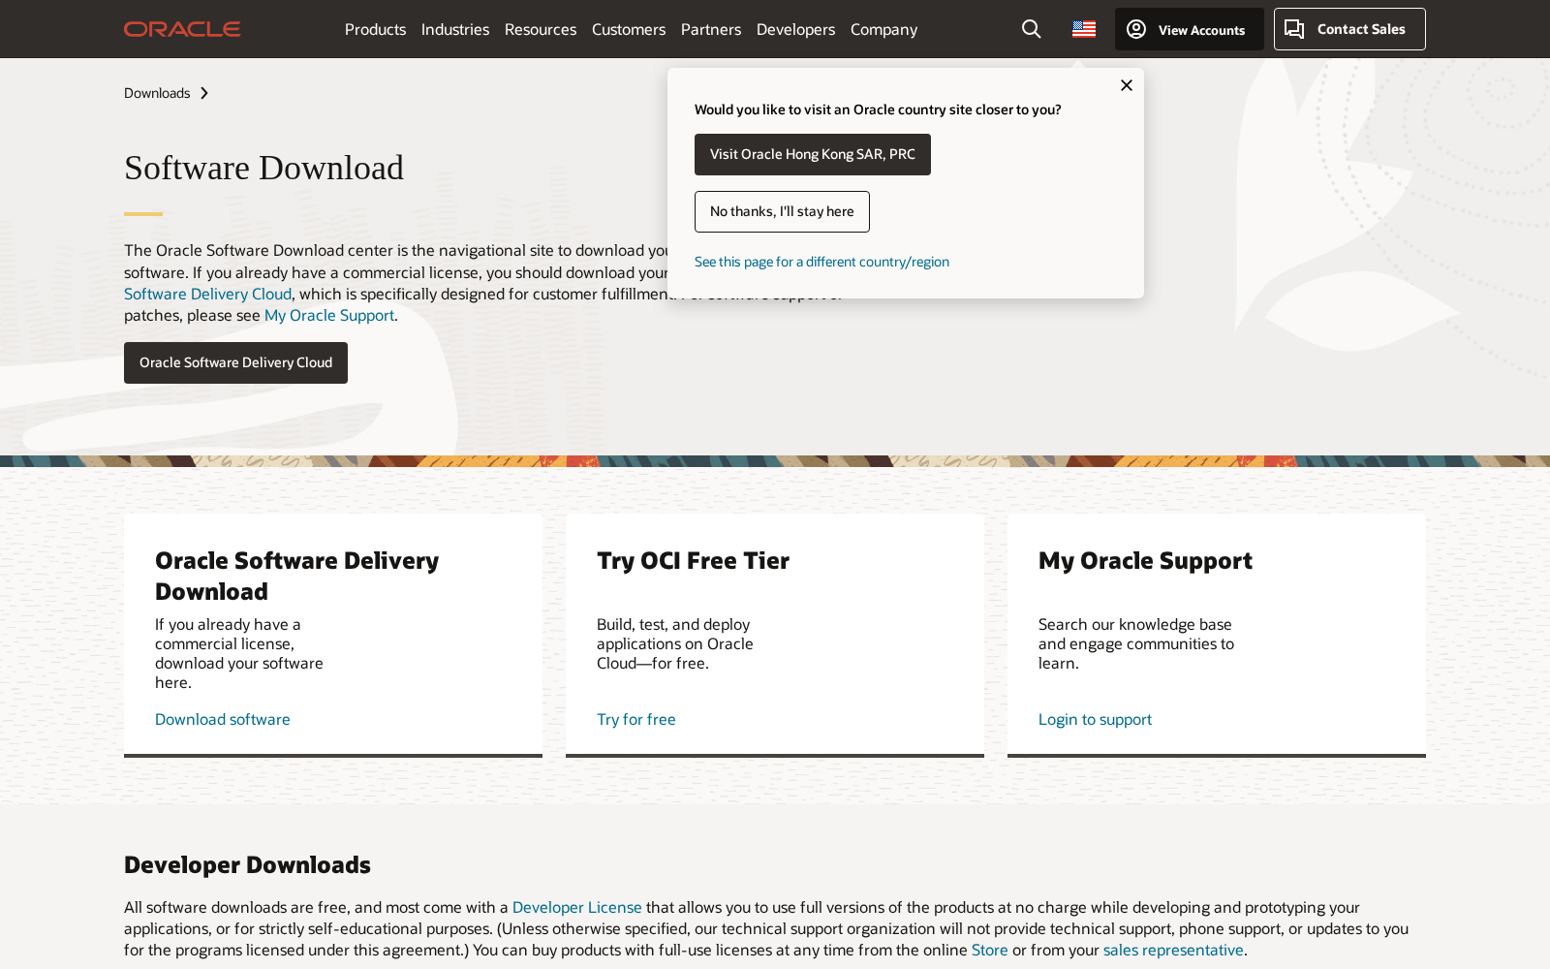This screenshot has width=1550, height=969.
Task: Open the Partners menu
Action: (x=711, y=29)
